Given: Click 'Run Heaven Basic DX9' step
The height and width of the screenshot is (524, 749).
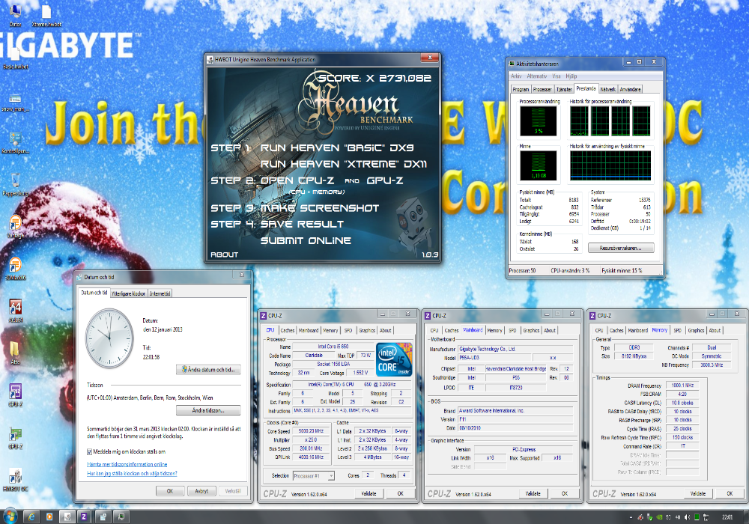Looking at the screenshot, I should [x=337, y=148].
